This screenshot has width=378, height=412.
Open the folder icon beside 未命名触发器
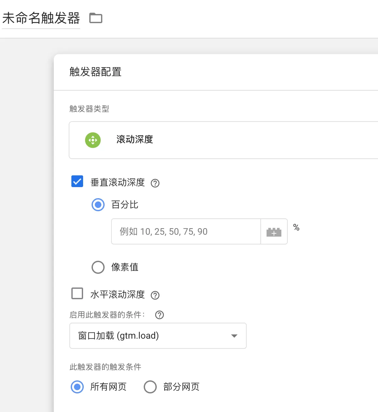pyautogui.click(x=96, y=18)
